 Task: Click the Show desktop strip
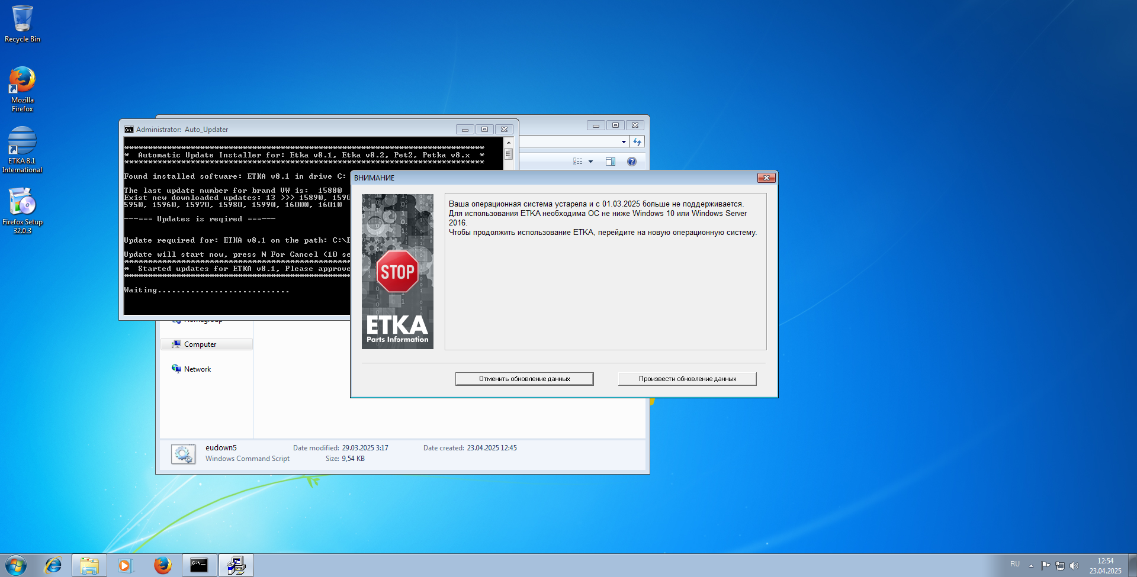[x=1133, y=565]
